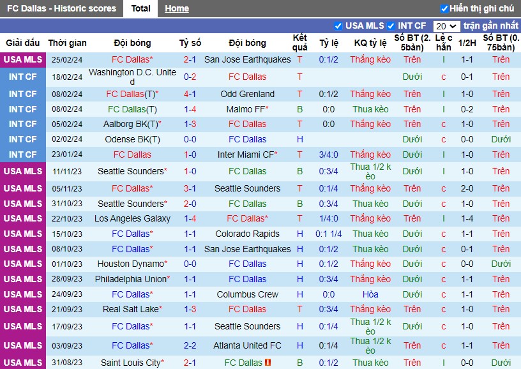Click the 1/4:0 odds on 22/10/23

(x=328, y=218)
